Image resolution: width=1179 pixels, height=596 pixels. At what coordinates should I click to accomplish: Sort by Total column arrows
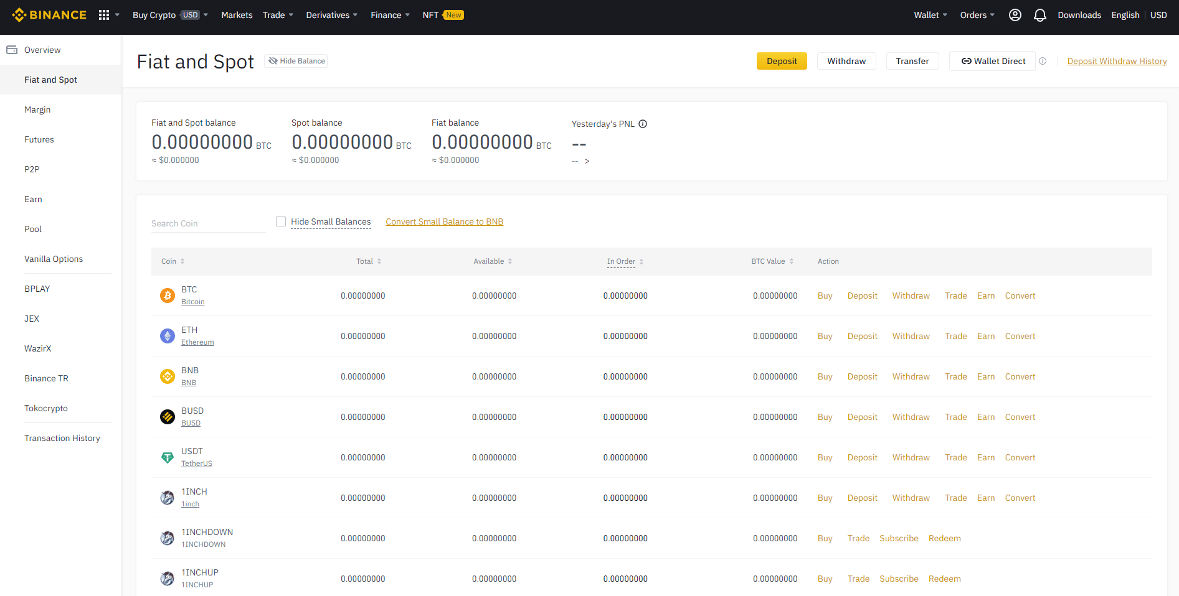coord(379,261)
